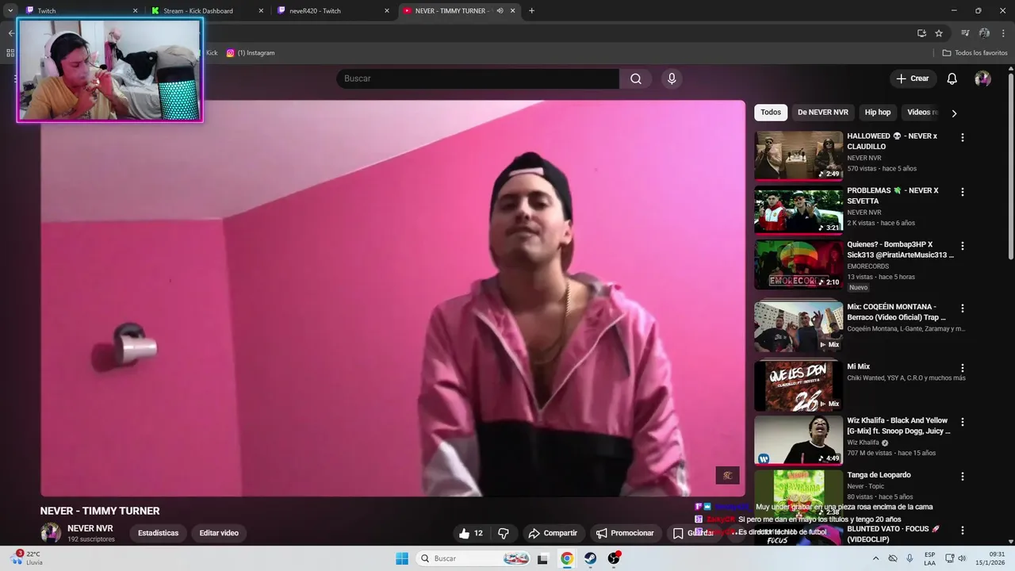Bookmark this page with the star icon
Image resolution: width=1015 pixels, height=571 pixels.
tap(939, 33)
